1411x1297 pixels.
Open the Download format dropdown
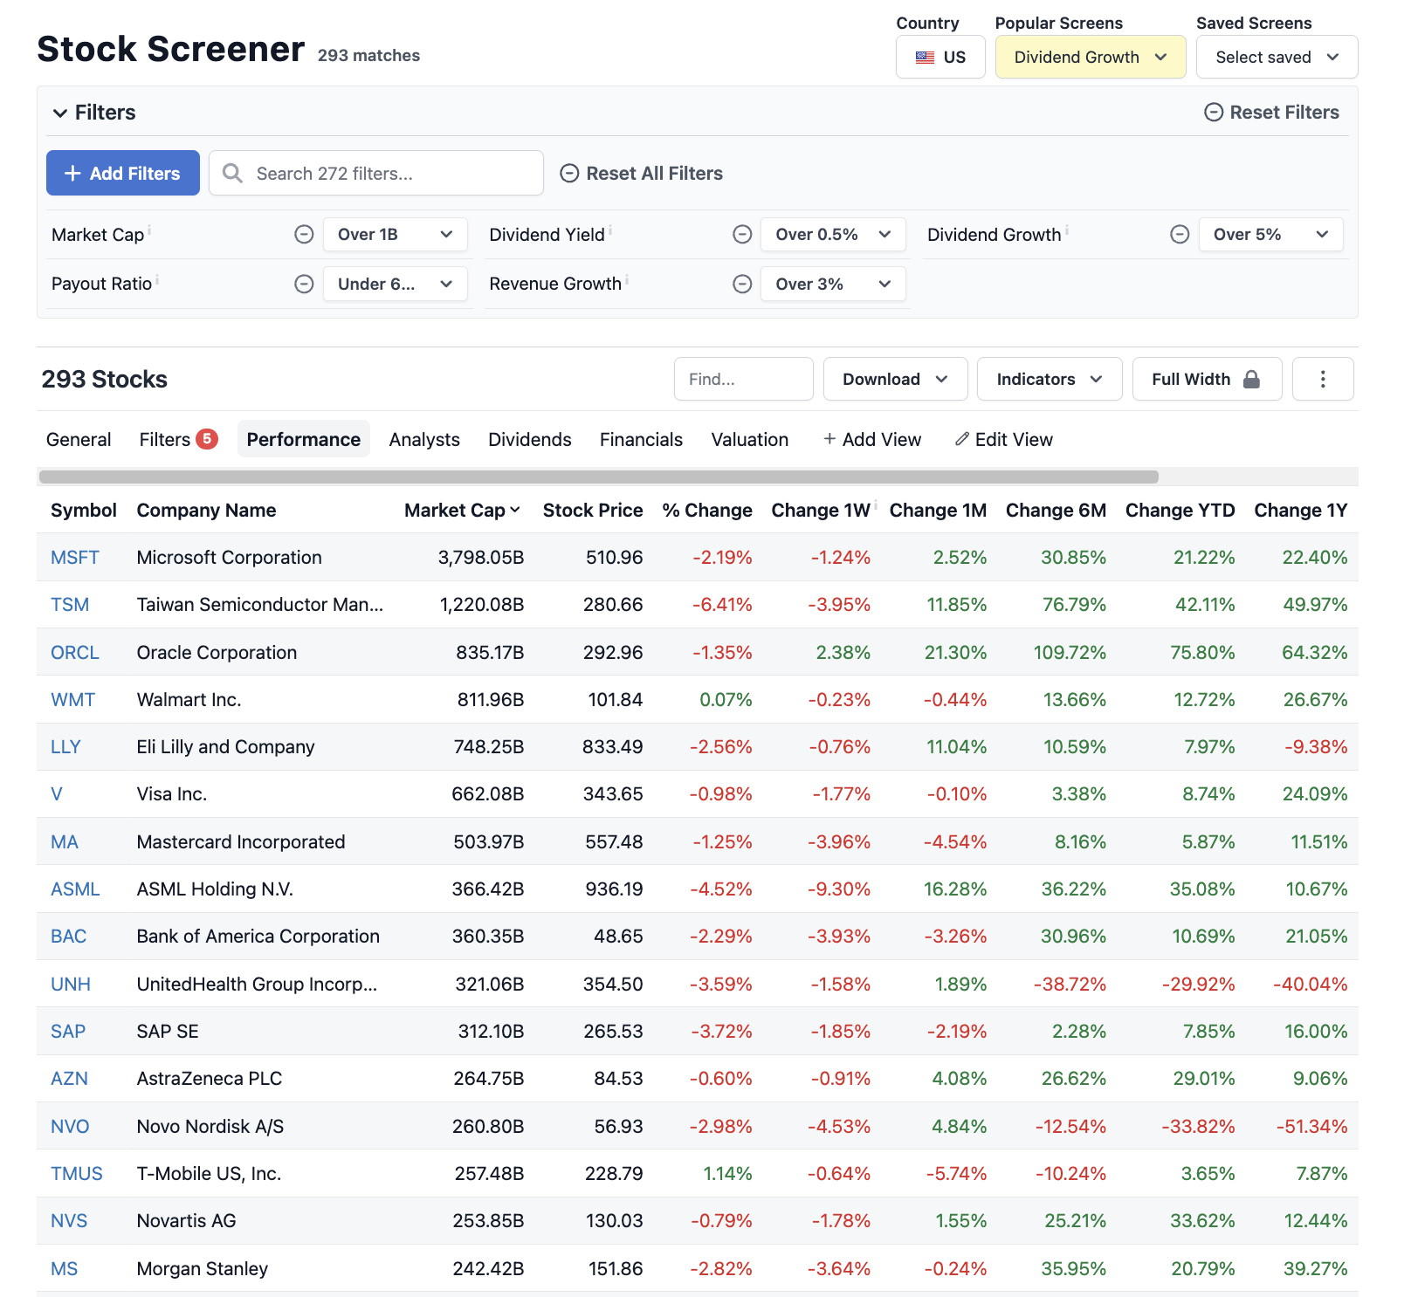tap(894, 379)
